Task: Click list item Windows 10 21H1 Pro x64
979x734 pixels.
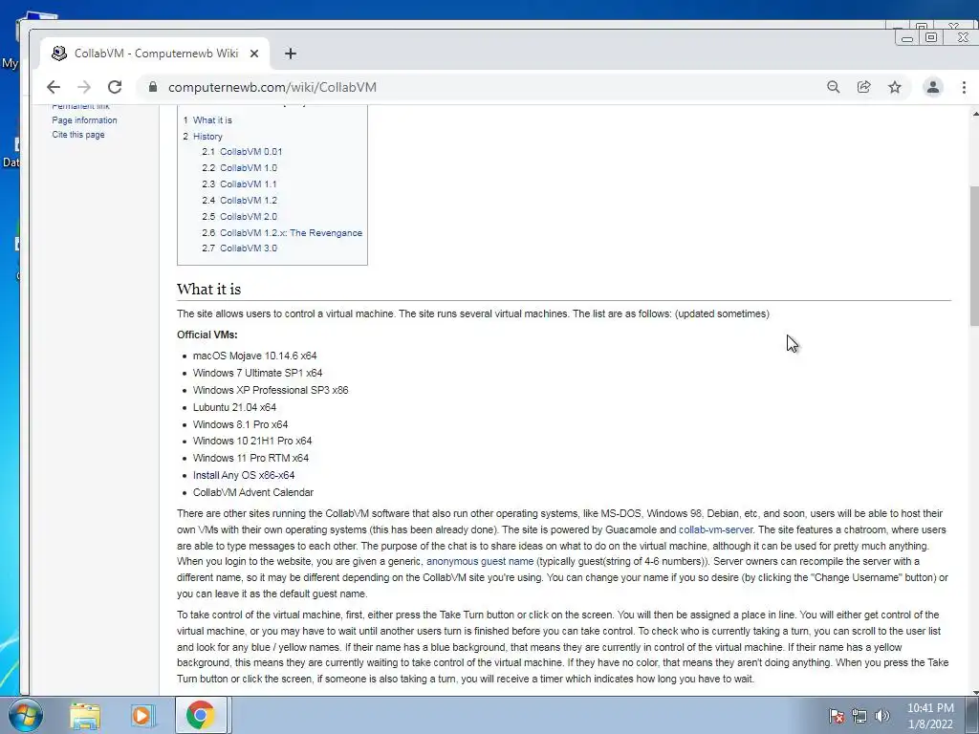Action: point(252,441)
